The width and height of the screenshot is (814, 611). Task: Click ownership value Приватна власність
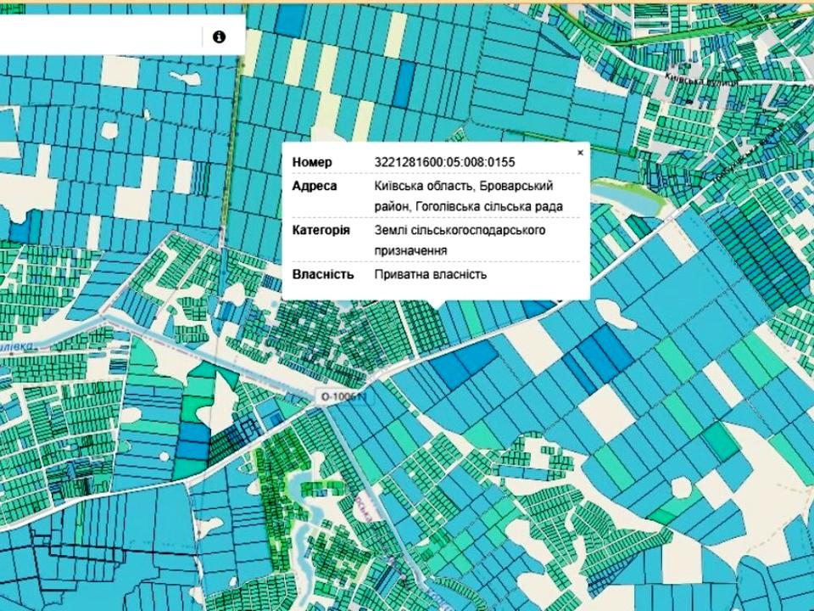click(431, 274)
